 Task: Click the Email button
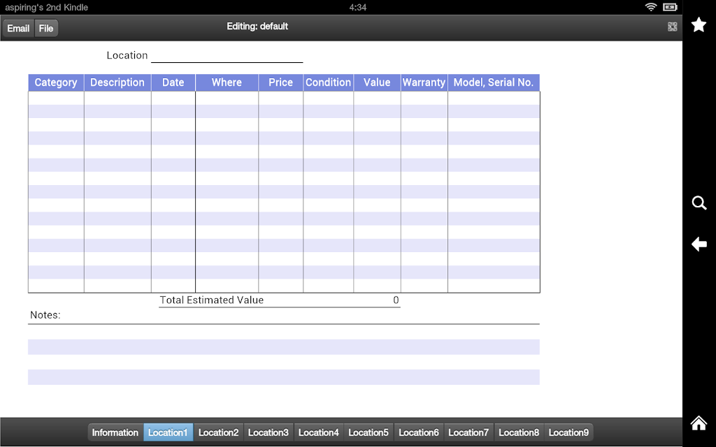(x=18, y=28)
